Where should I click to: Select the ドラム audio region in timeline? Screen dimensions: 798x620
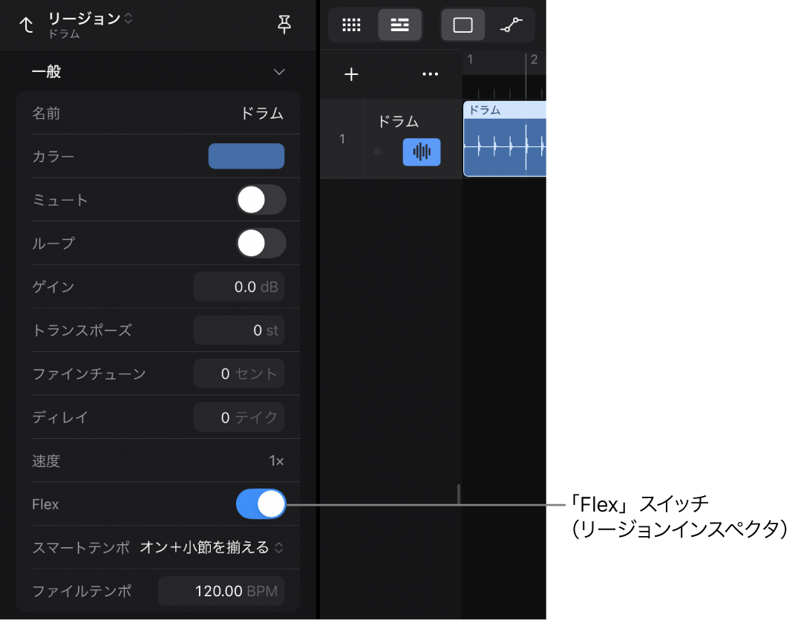click(x=504, y=139)
